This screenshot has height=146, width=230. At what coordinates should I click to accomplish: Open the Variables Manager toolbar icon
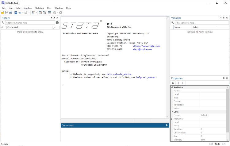(x=49, y=13)
